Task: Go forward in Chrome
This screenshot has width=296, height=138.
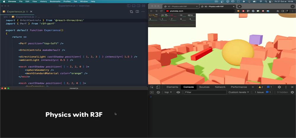Action: coord(156,11)
